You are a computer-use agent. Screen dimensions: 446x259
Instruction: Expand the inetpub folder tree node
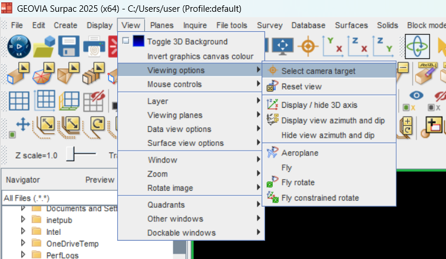[x=23, y=219]
